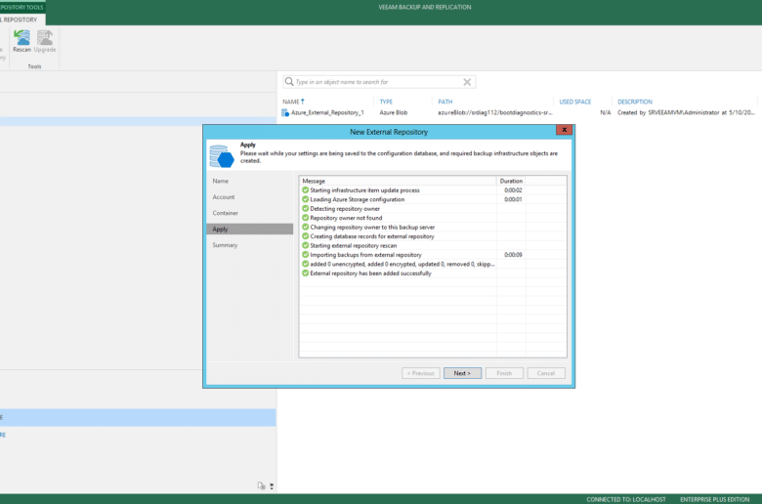Click the Created by description cell
762x504 pixels.
point(686,112)
